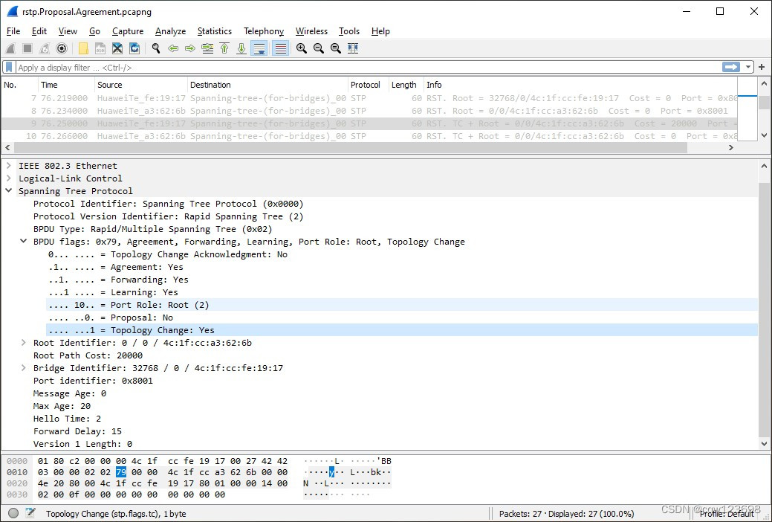
Task: Click the plus Add filter button
Action: 762,67
